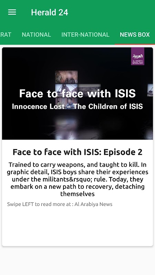155x275 pixels.
Task: Tap the Herald 24 app title
Action: tap(50, 12)
